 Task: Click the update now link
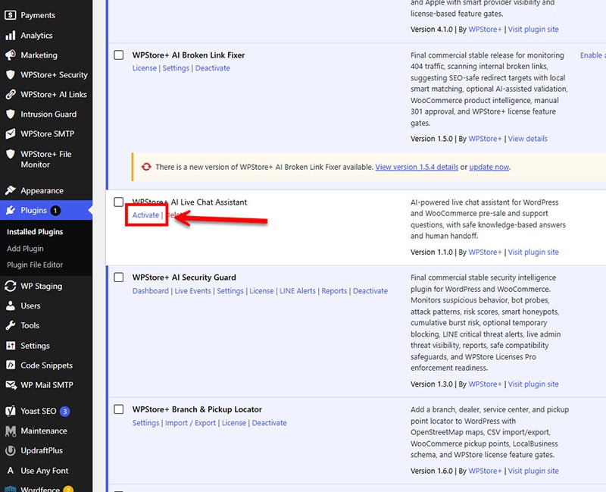tap(489, 167)
